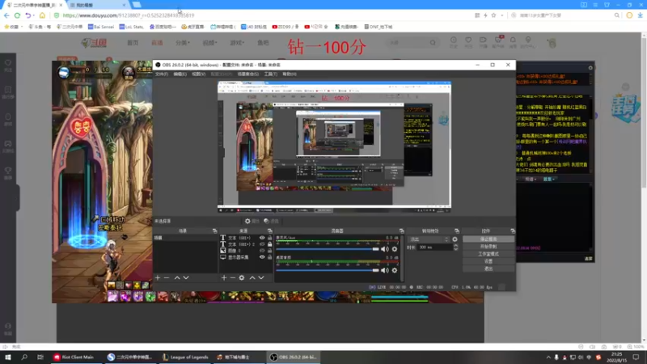
Task: Move source down in Sources panel
Action: (261, 277)
